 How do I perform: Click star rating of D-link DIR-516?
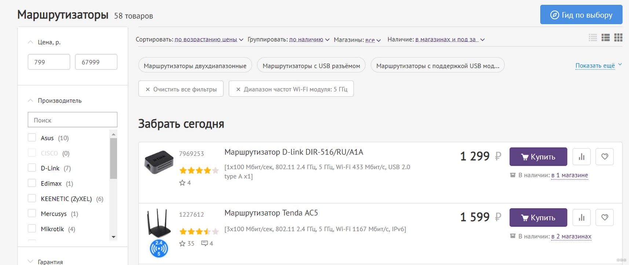tap(199, 170)
